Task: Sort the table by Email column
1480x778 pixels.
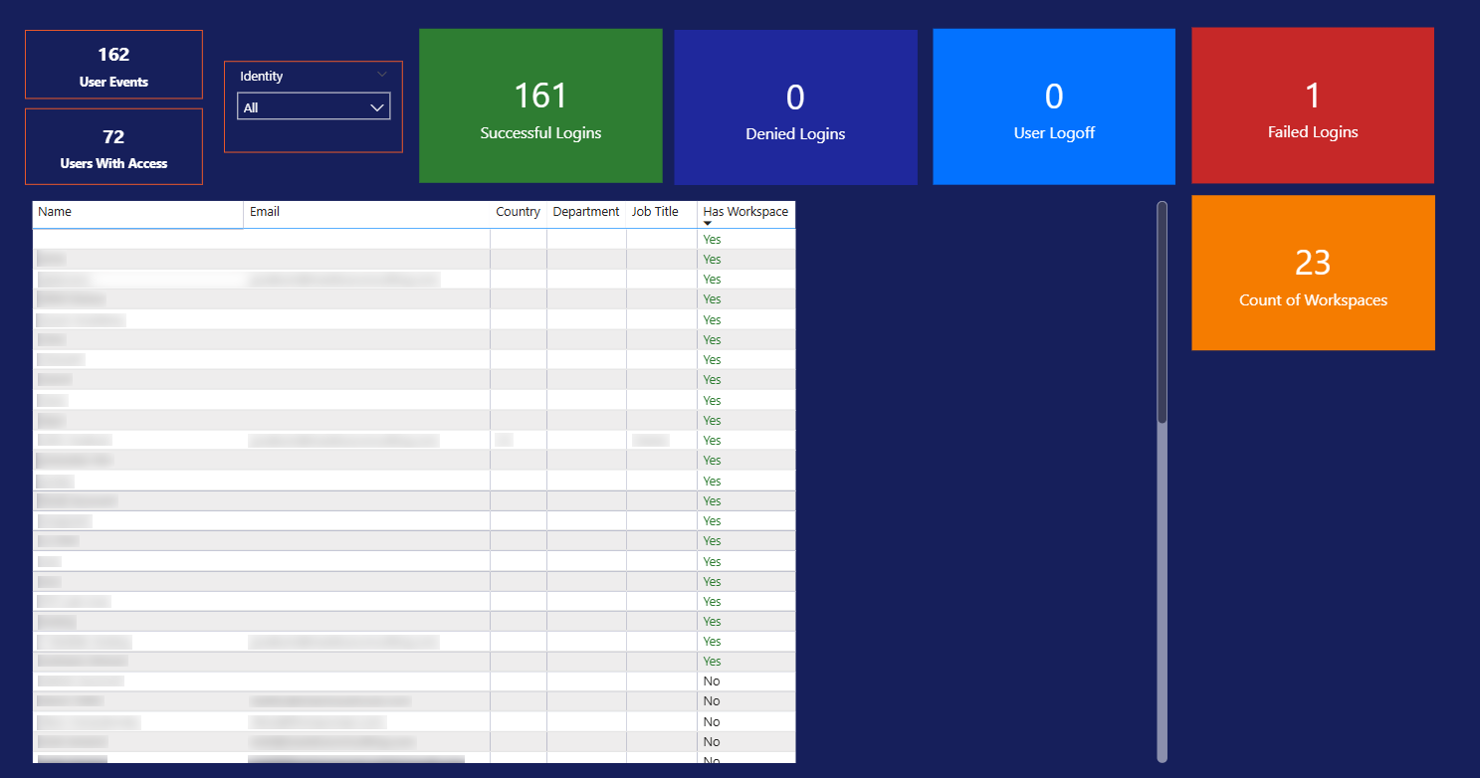Action: 265,212
